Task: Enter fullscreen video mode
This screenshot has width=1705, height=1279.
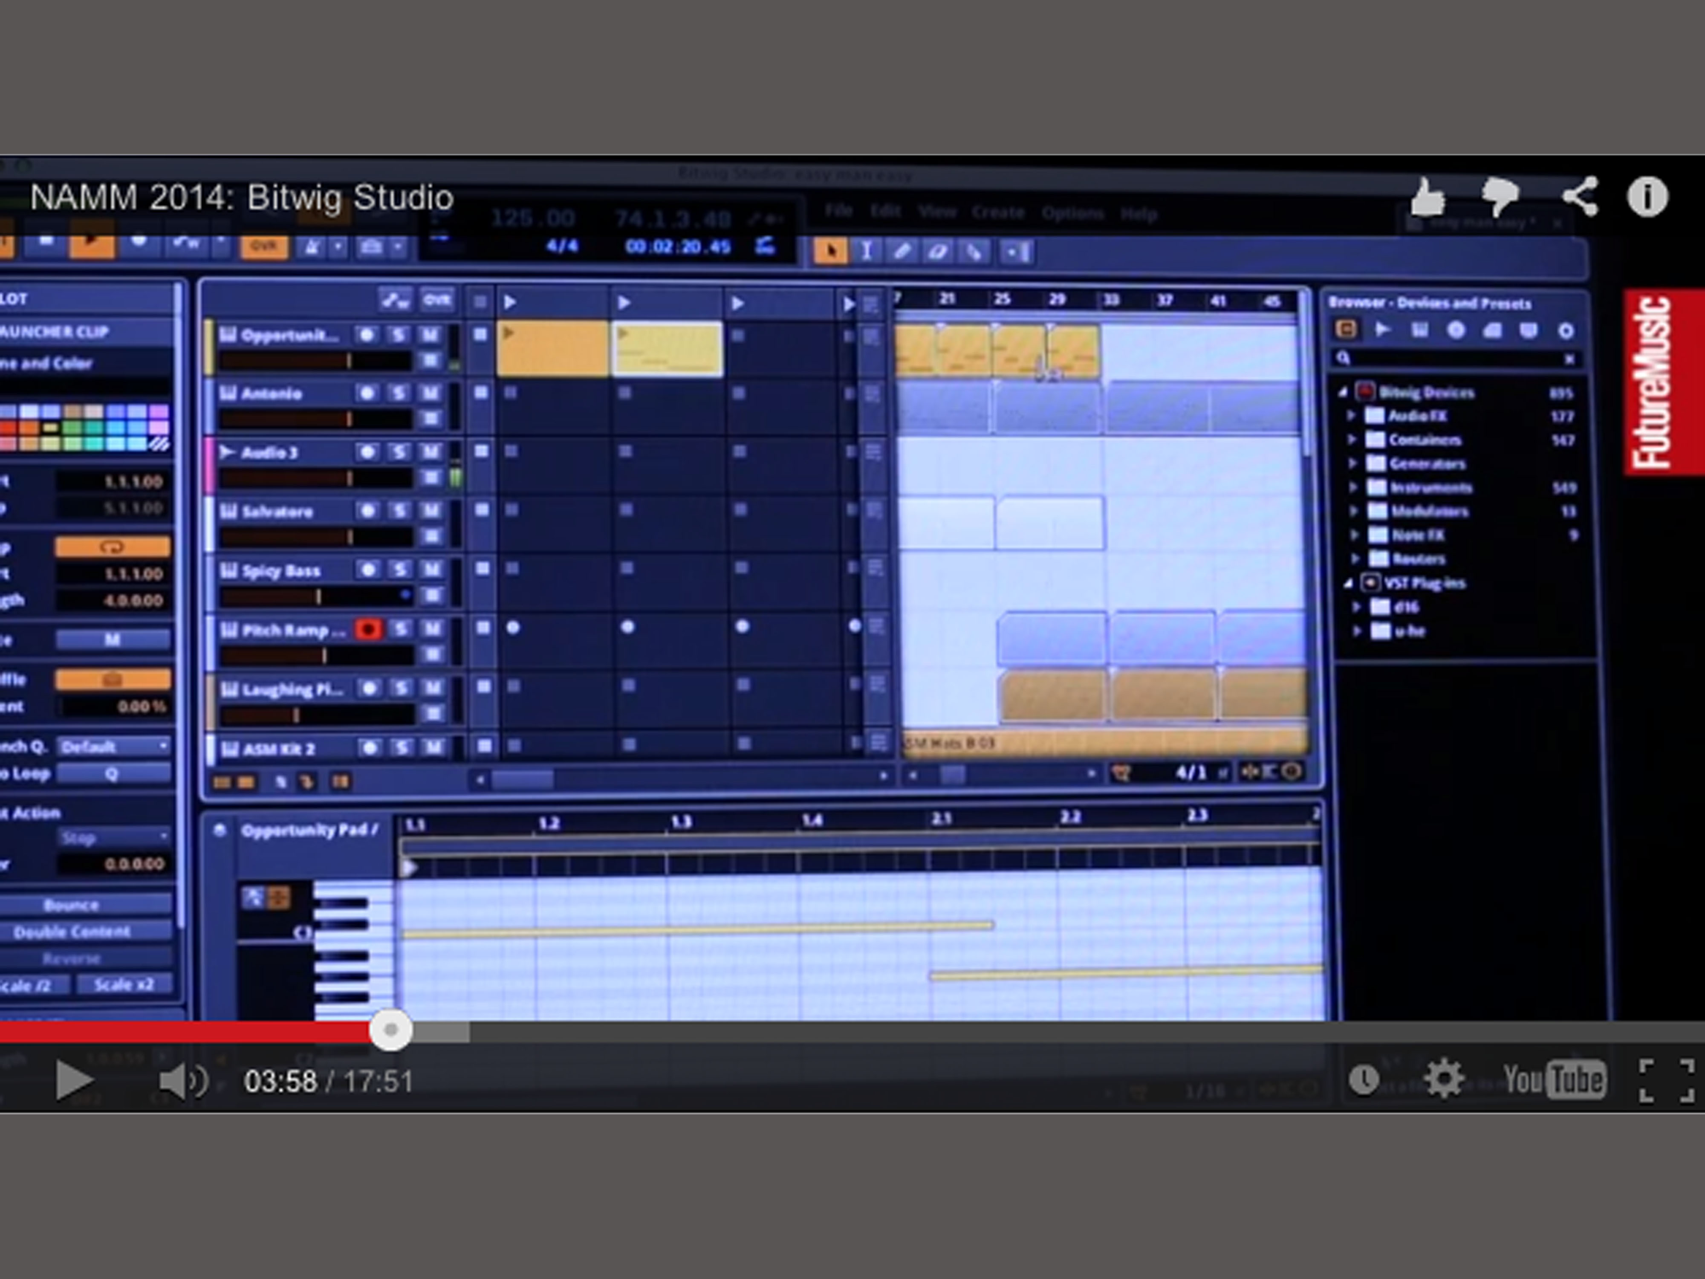Action: coord(1666,1080)
